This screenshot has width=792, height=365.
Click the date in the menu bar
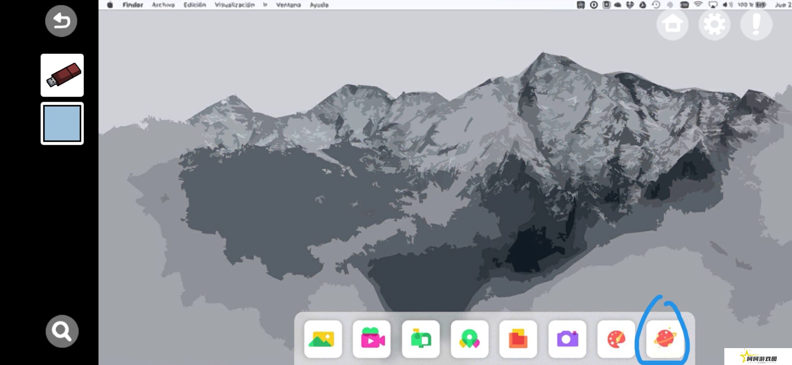783,5
